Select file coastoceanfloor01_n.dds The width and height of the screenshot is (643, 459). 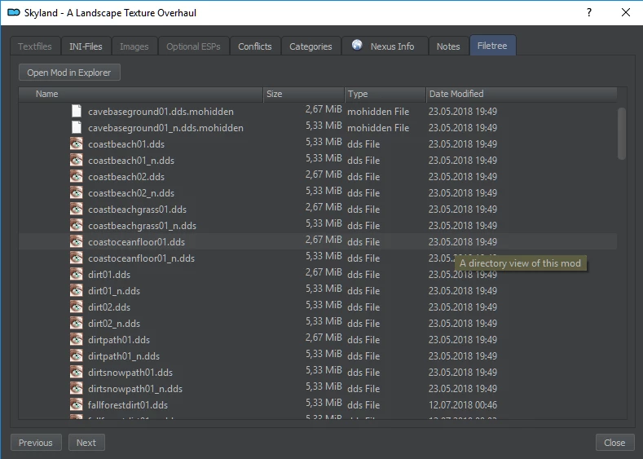pyautogui.click(x=142, y=258)
